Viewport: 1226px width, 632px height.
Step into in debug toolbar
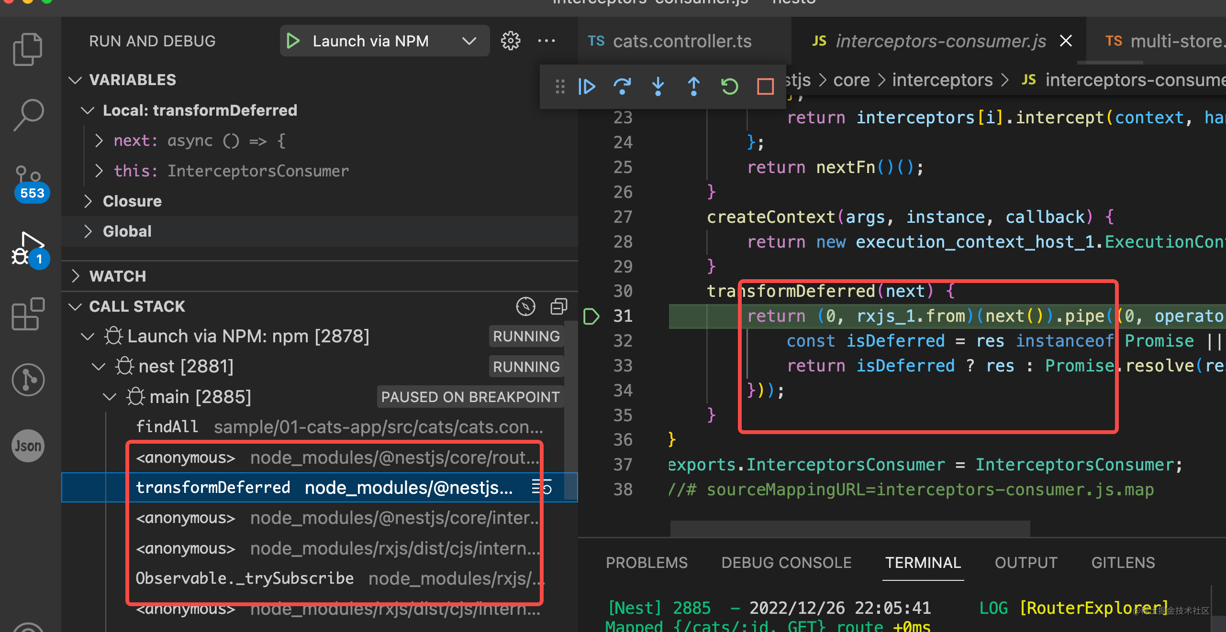click(x=658, y=87)
